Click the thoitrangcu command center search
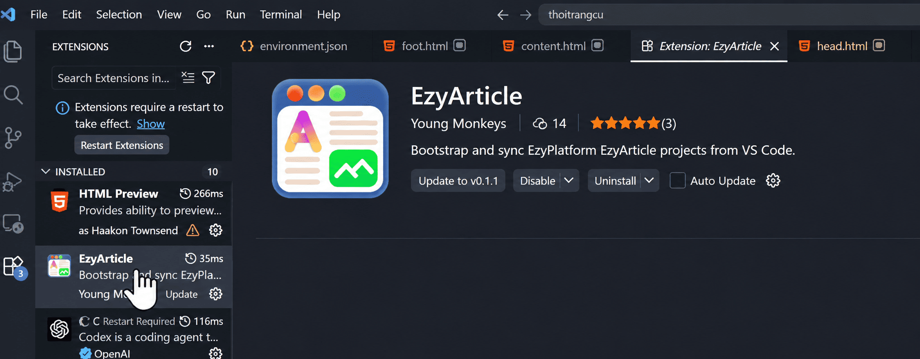The image size is (920, 359). click(729, 15)
